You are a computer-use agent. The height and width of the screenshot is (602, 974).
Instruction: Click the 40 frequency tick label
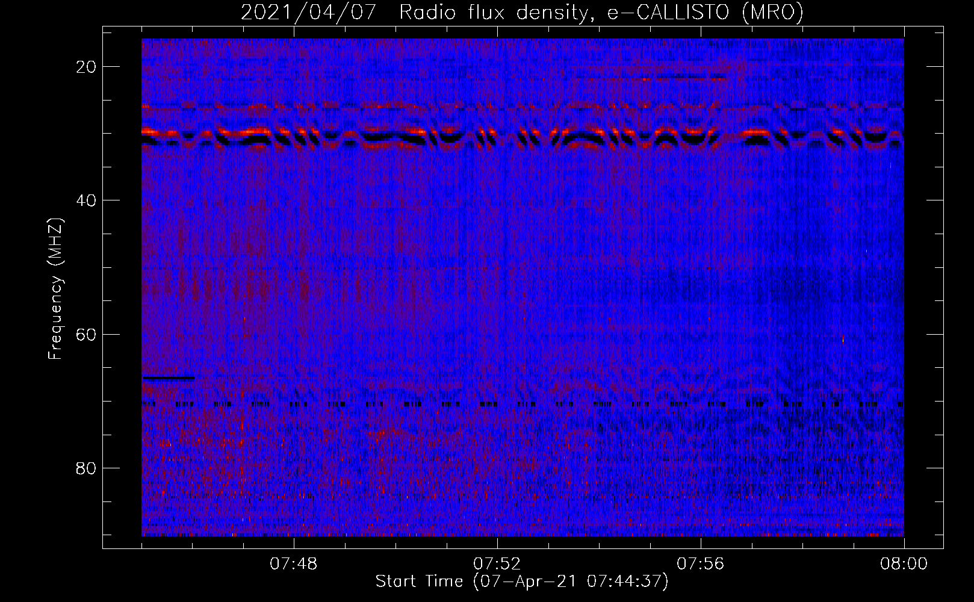click(x=86, y=200)
